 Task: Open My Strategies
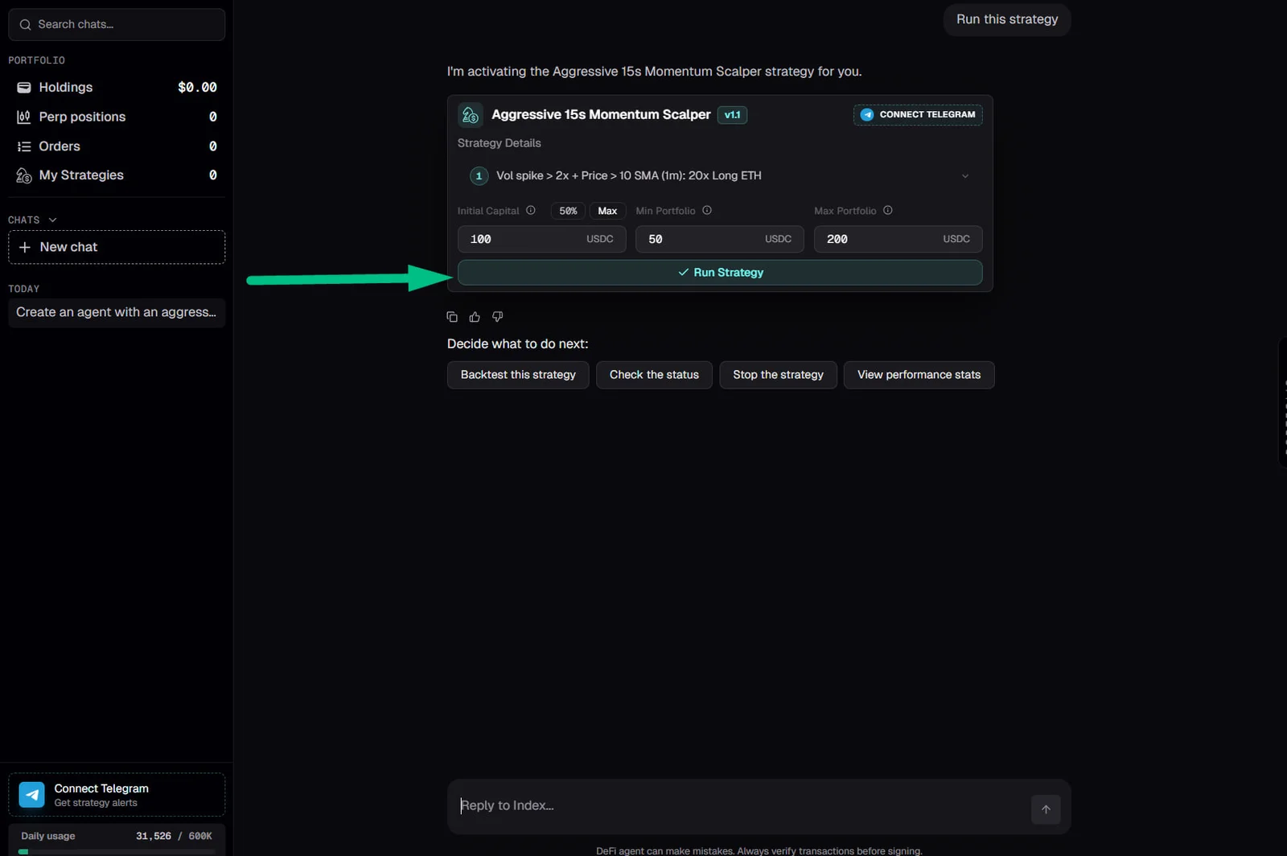(117, 175)
